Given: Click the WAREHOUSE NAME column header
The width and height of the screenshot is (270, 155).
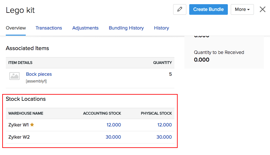Looking at the screenshot, I should click(26, 113).
